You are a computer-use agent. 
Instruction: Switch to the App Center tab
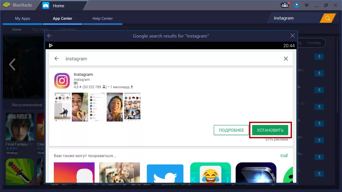point(63,18)
